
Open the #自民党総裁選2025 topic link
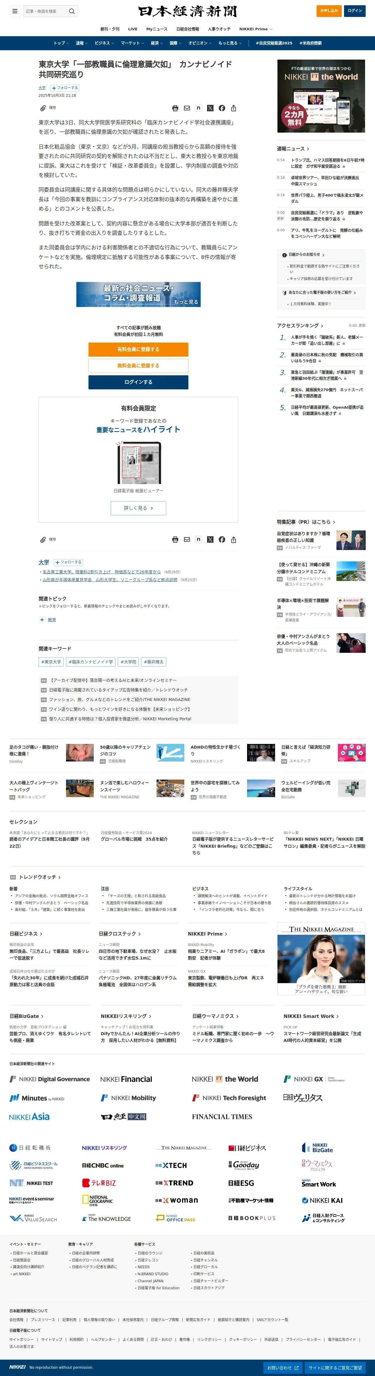pyautogui.click(x=274, y=43)
